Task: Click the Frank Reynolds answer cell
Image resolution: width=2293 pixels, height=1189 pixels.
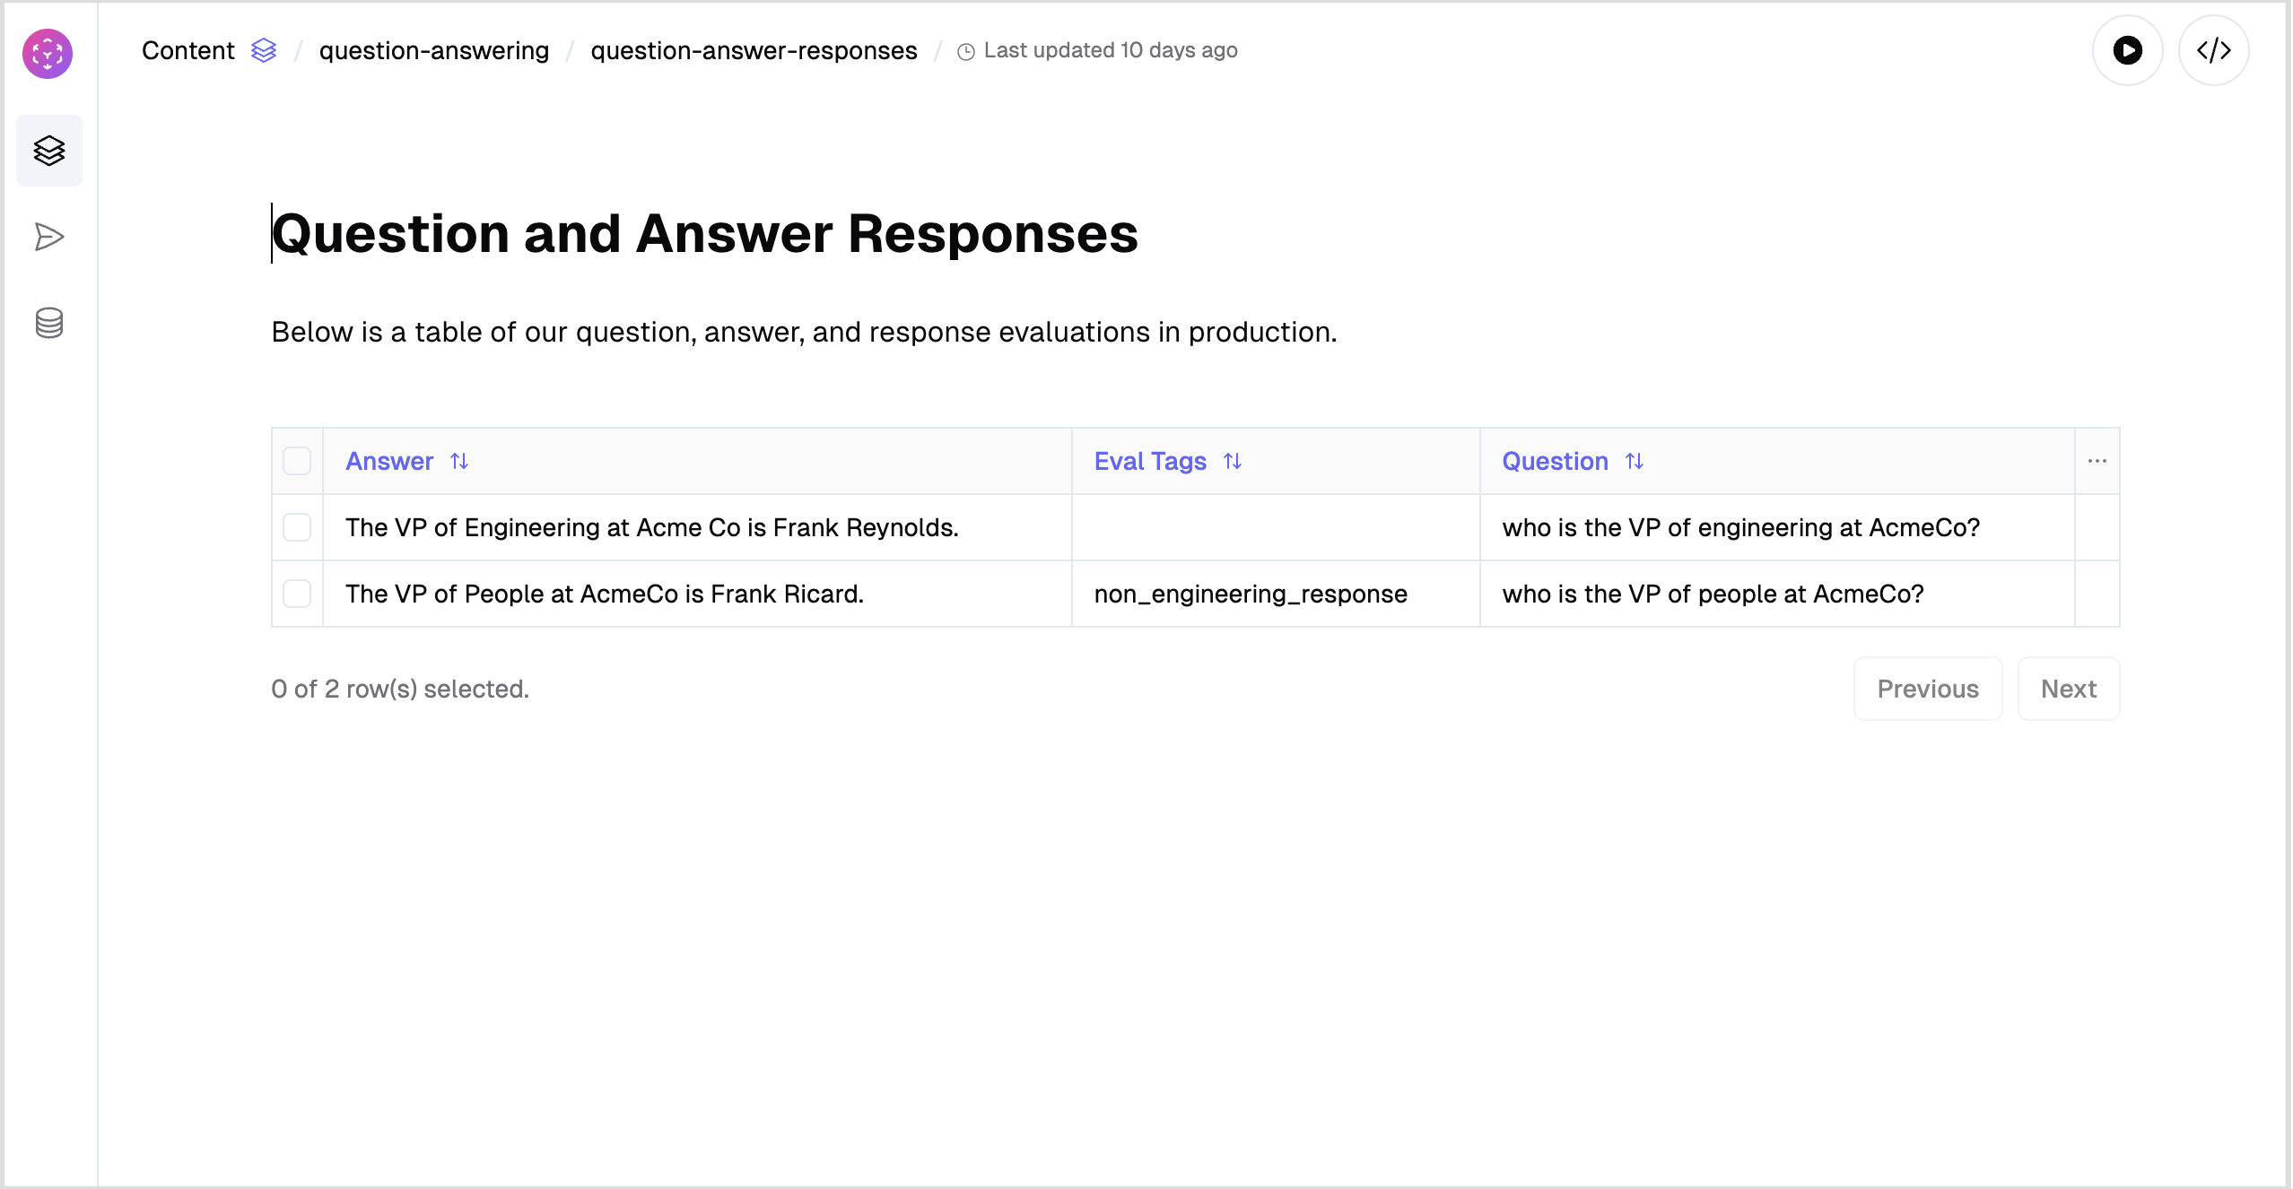Action: point(697,527)
